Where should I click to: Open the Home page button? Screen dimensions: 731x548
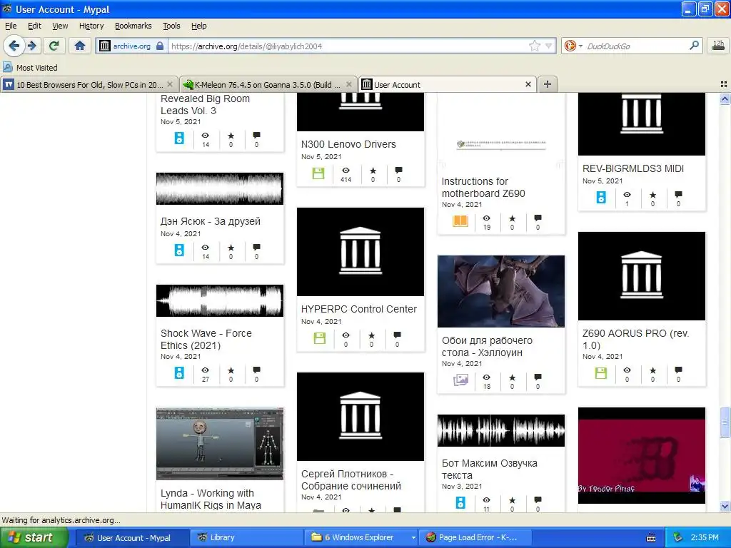tap(80, 46)
